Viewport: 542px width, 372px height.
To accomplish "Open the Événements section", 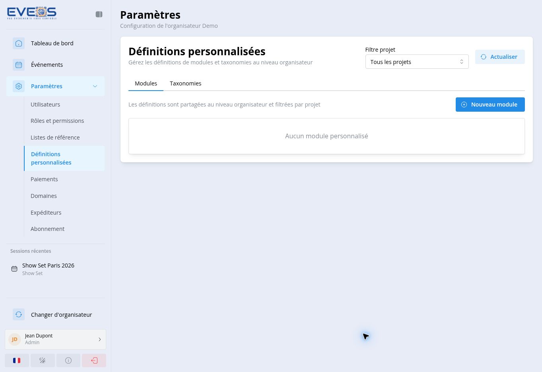I will pos(55,65).
